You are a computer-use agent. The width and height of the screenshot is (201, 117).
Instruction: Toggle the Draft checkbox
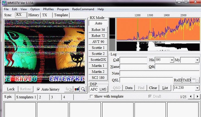150,96
